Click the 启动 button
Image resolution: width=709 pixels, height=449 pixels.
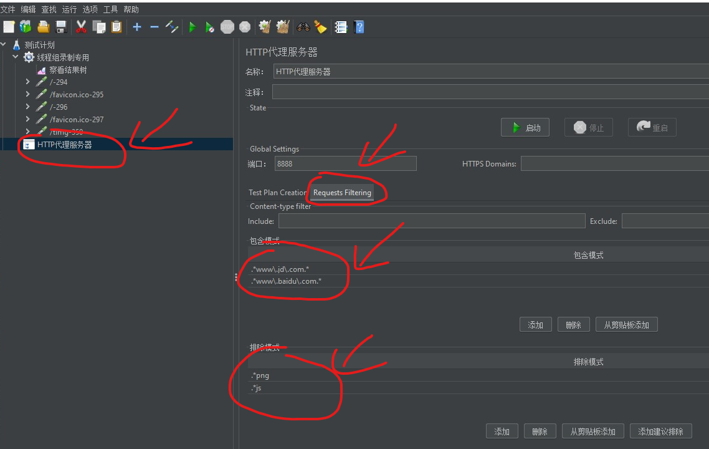click(x=525, y=128)
